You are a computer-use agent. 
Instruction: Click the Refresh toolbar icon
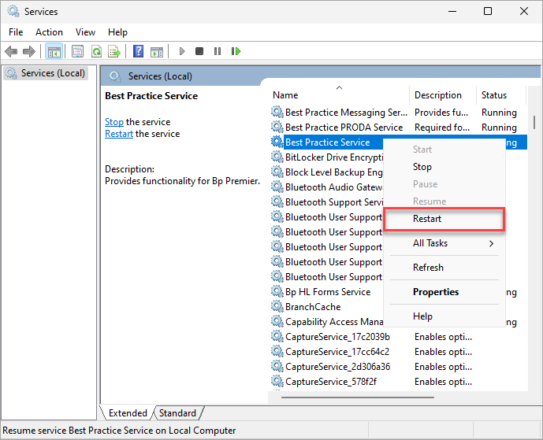tap(96, 51)
